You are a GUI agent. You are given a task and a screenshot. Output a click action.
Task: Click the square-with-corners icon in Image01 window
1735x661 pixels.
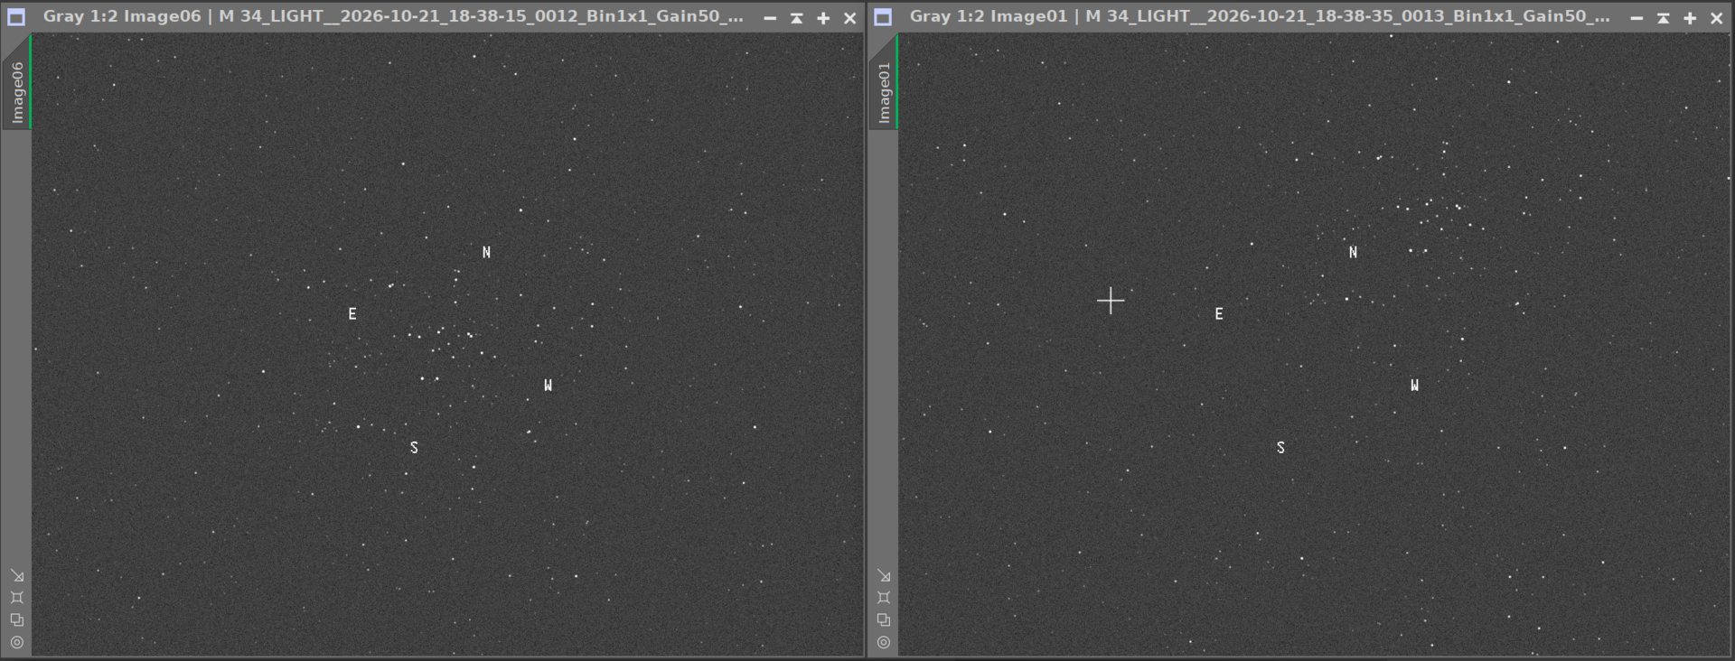[x=884, y=598]
